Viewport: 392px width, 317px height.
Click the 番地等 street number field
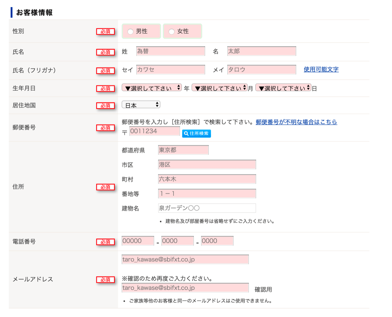point(207,194)
